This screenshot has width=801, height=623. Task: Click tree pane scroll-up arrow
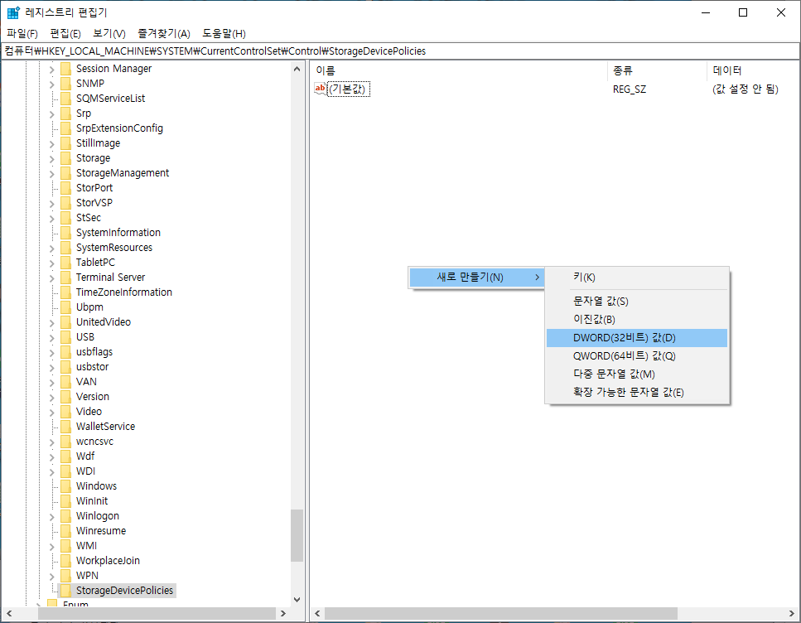tap(297, 69)
